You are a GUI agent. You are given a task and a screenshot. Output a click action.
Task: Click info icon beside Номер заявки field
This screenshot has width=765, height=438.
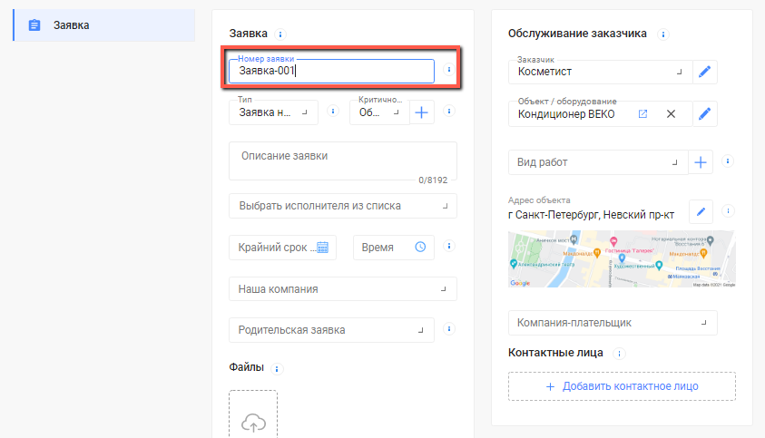point(449,70)
